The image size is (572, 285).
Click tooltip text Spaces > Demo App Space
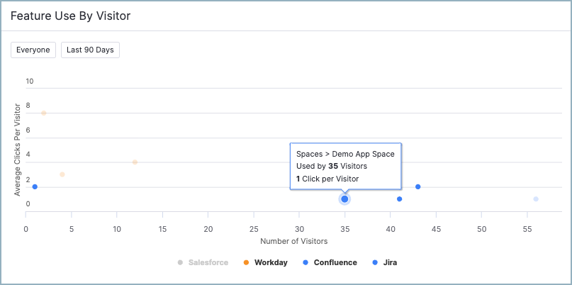[345, 154]
